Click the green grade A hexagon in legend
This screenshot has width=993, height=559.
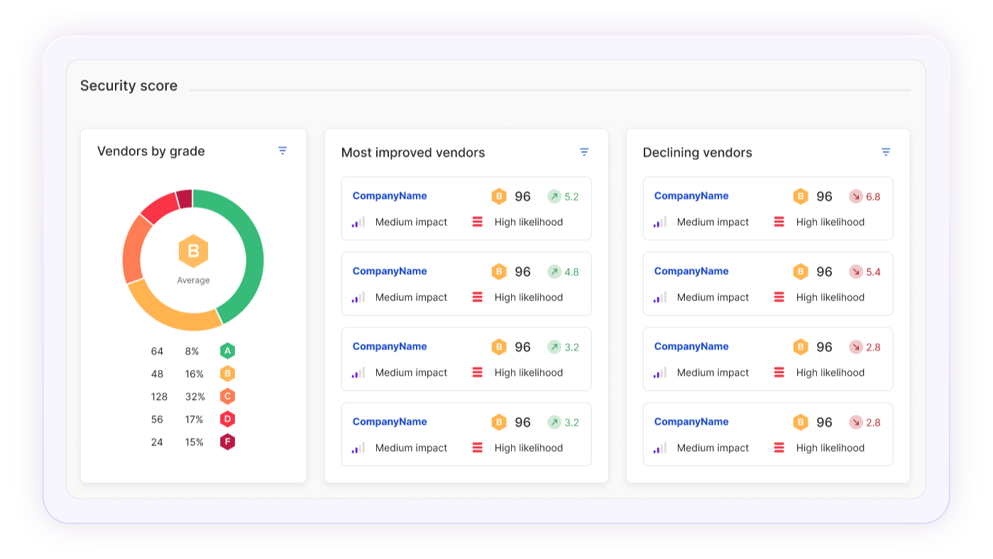coord(227,351)
